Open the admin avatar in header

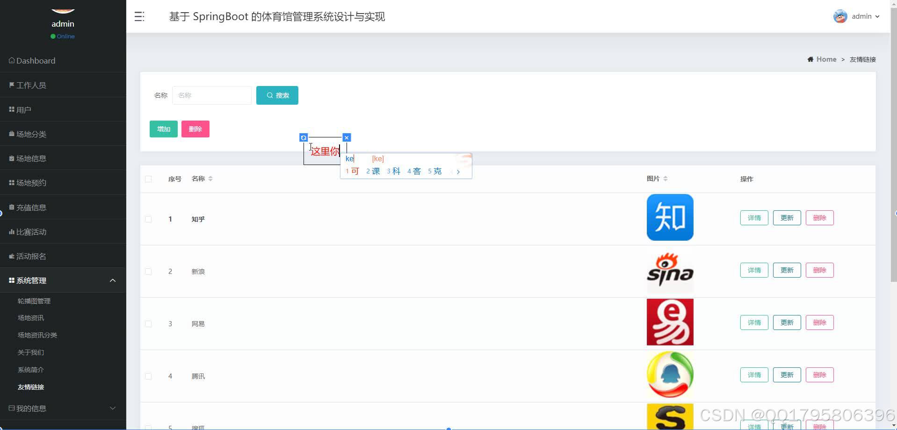tap(840, 16)
